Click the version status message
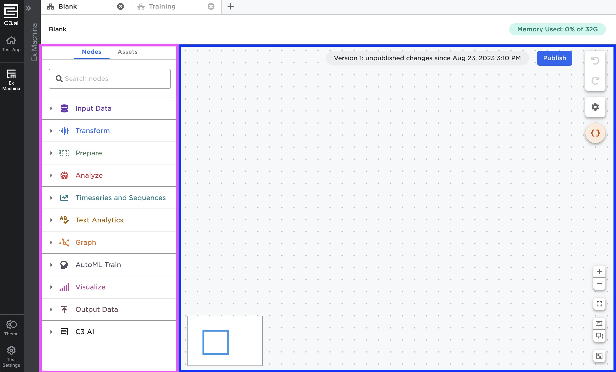The width and height of the screenshot is (616, 372). (x=427, y=58)
